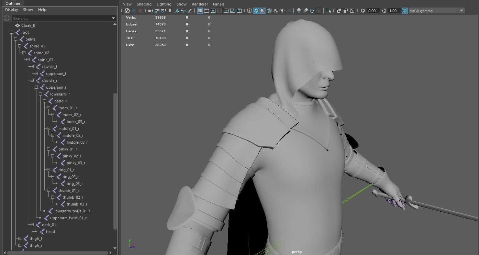Toggle Wireframe on Shaded
This screenshot has height=255, width=479.
click(x=269, y=11)
